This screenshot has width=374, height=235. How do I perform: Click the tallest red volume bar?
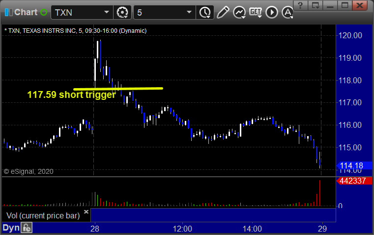click(319, 193)
